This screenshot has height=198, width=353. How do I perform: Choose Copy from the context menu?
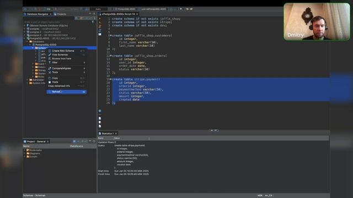[66, 78]
